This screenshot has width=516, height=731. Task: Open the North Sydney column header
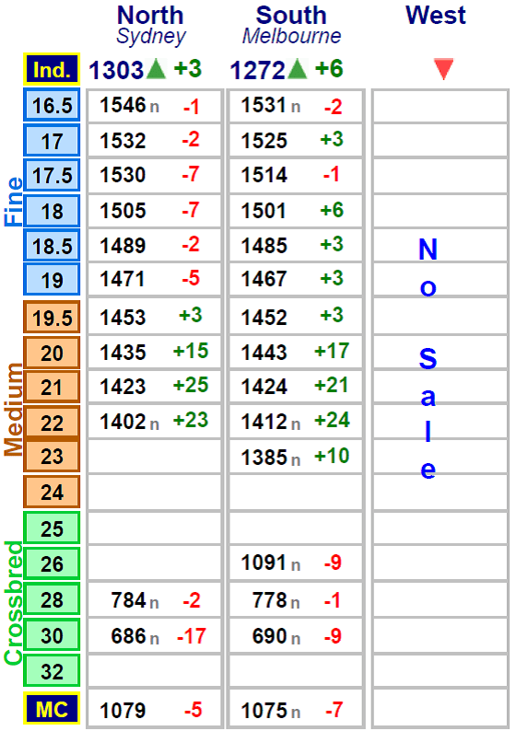click(x=150, y=25)
